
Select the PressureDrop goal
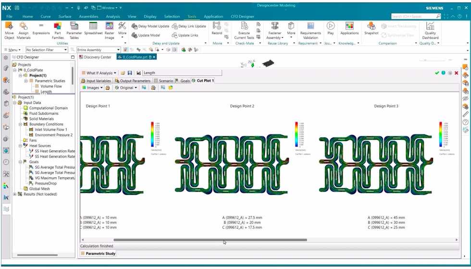point(46,183)
